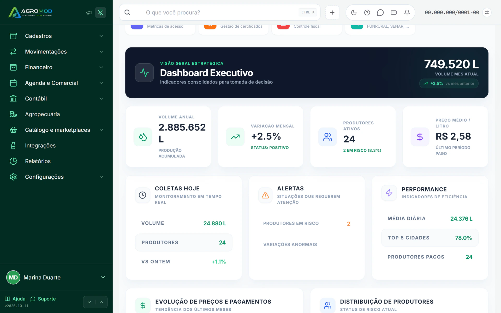Click the sidebar collapse-down arrow button

point(89,302)
